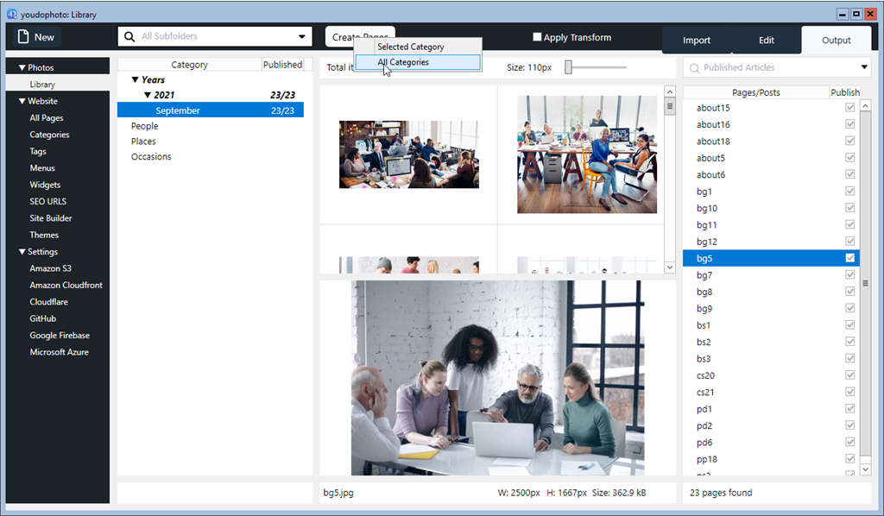
Task: Select the busy office thumbnail at top left
Action: tap(408, 154)
